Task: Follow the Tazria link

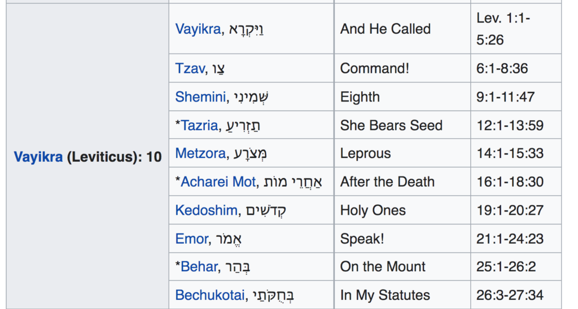Action: (199, 125)
